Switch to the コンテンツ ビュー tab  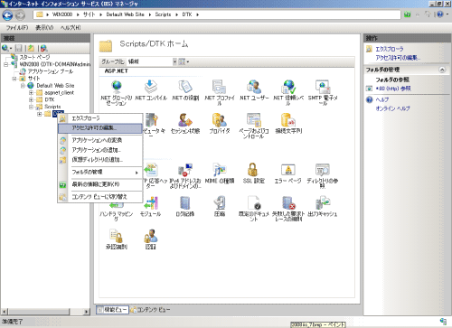tap(150, 310)
